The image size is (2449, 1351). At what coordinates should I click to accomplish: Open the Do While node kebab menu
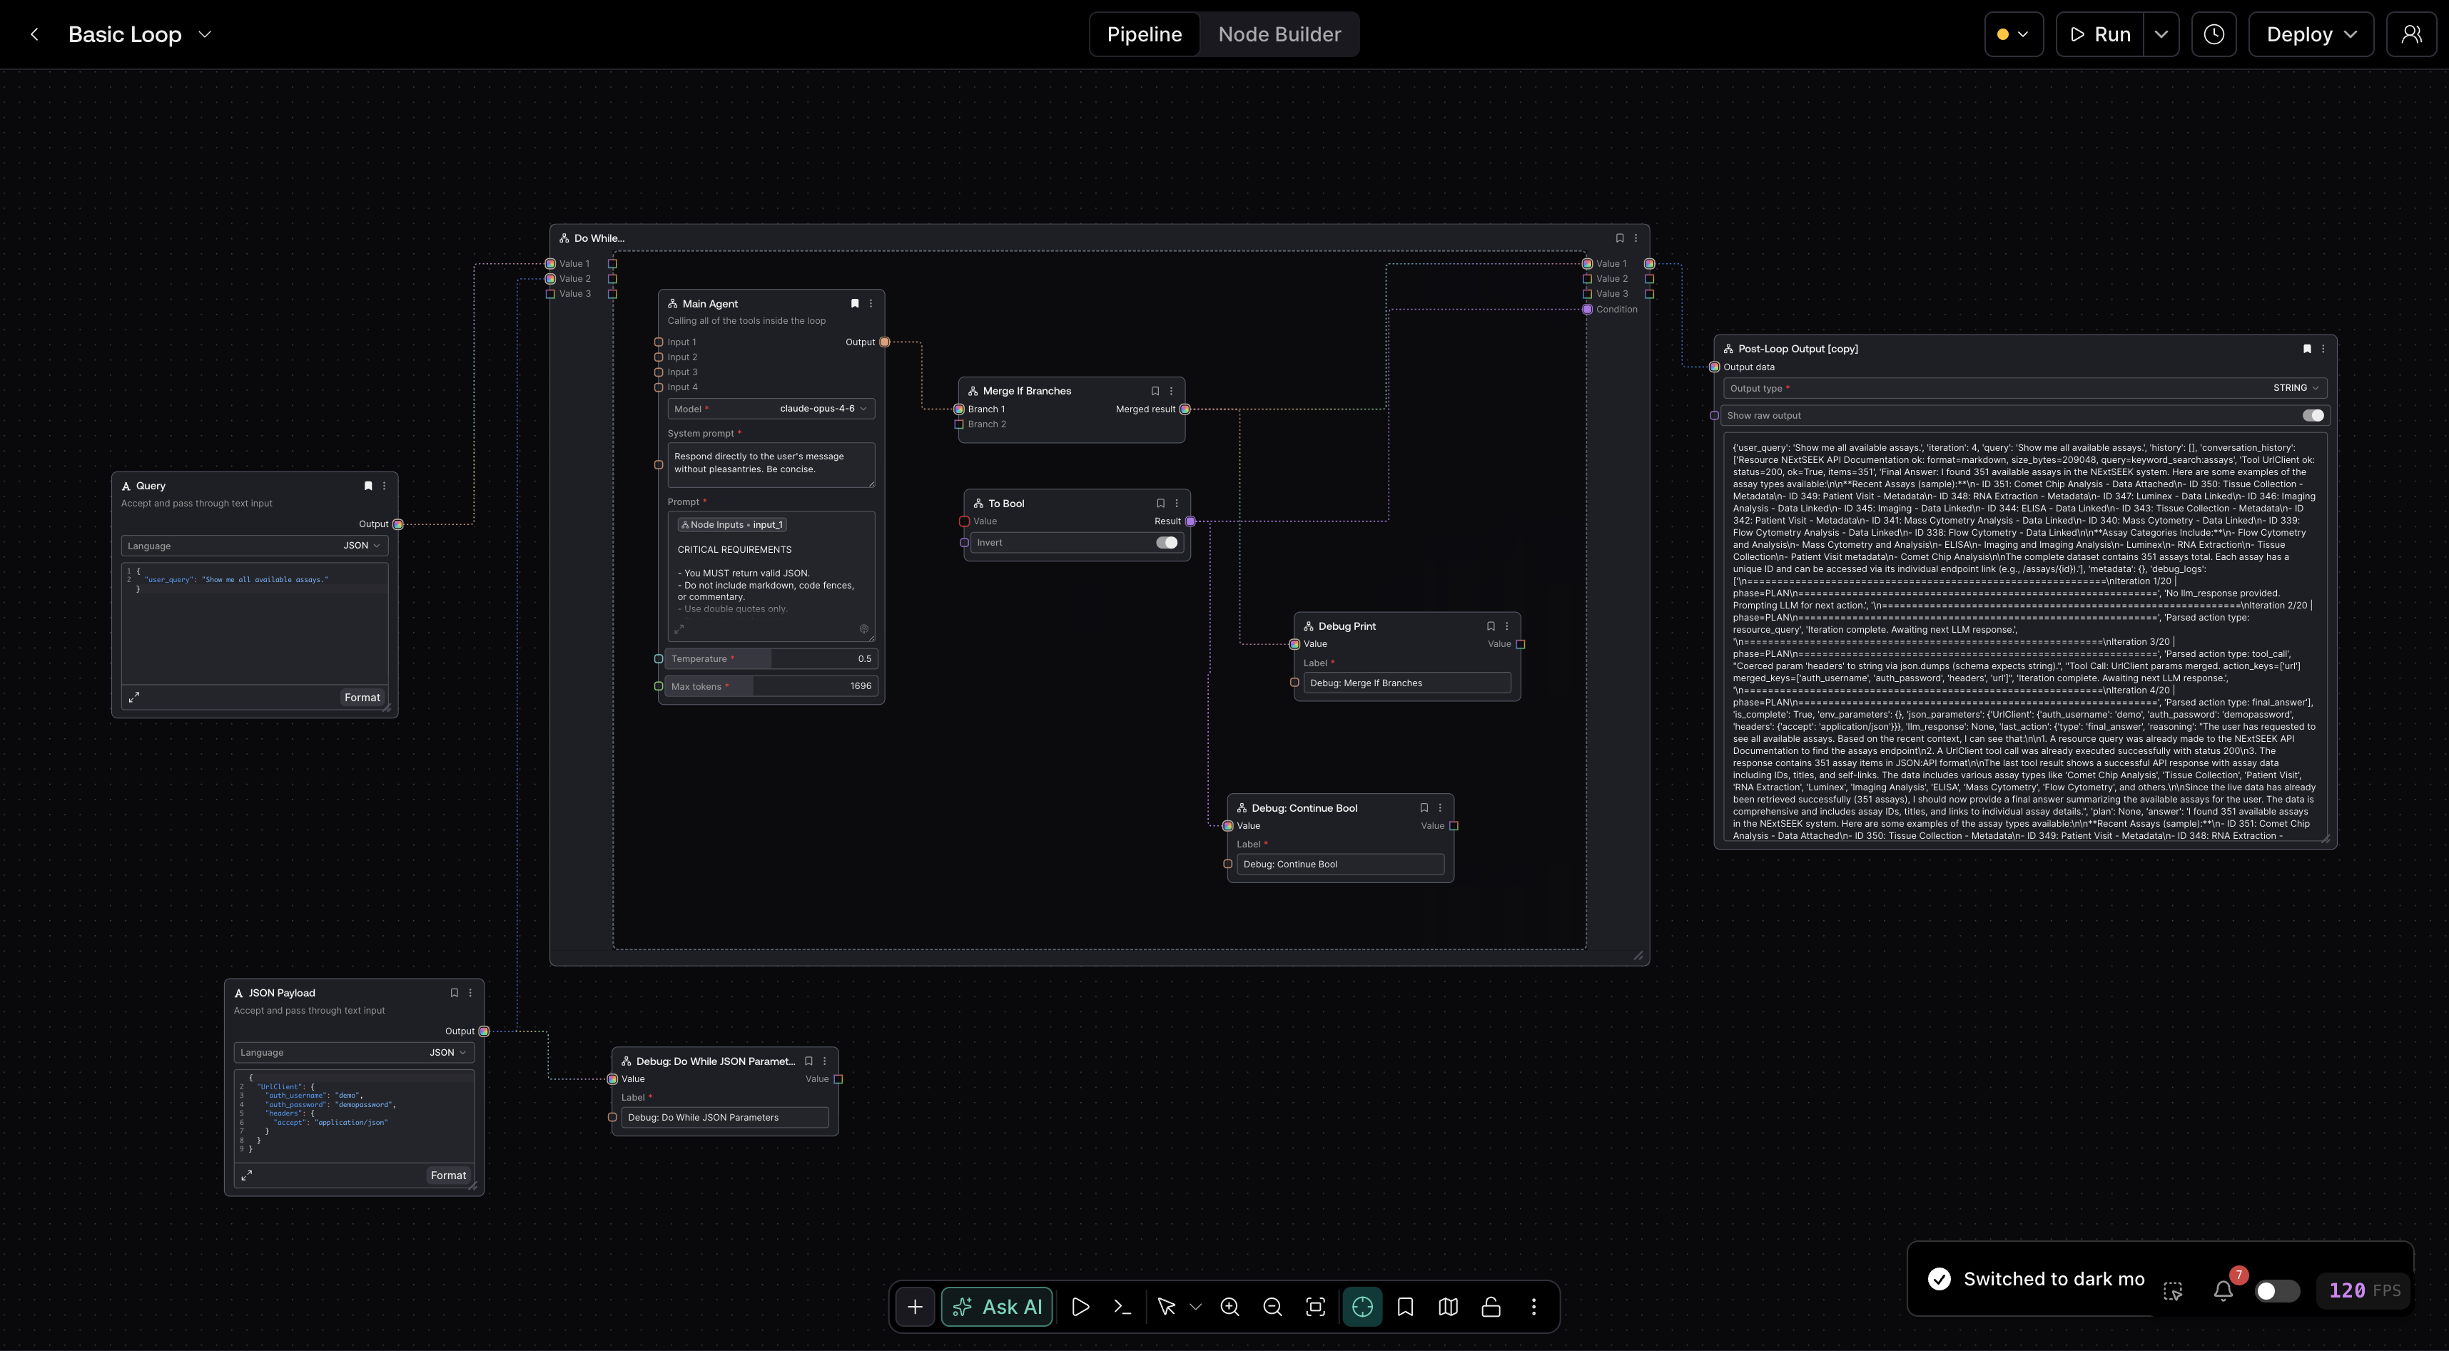pos(1636,238)
